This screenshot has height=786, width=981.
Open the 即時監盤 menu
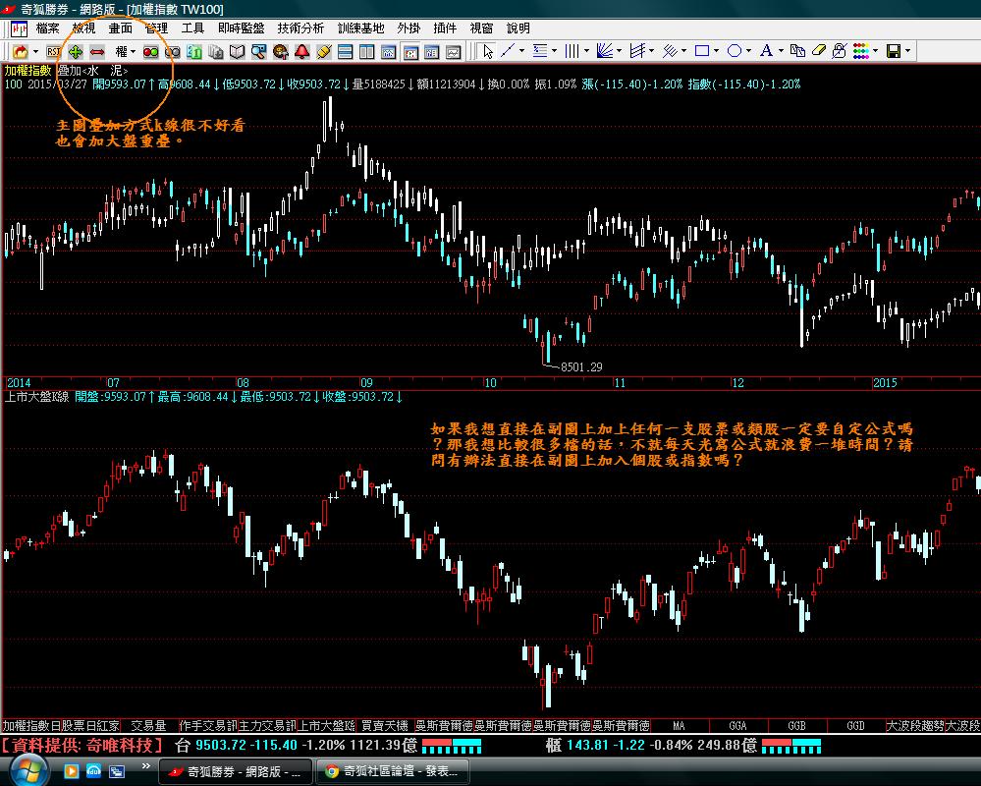tap(241, 28)
